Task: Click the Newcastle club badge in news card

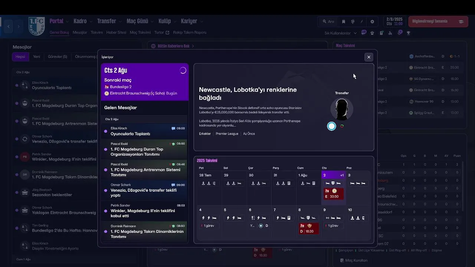Action: [331, 126]
